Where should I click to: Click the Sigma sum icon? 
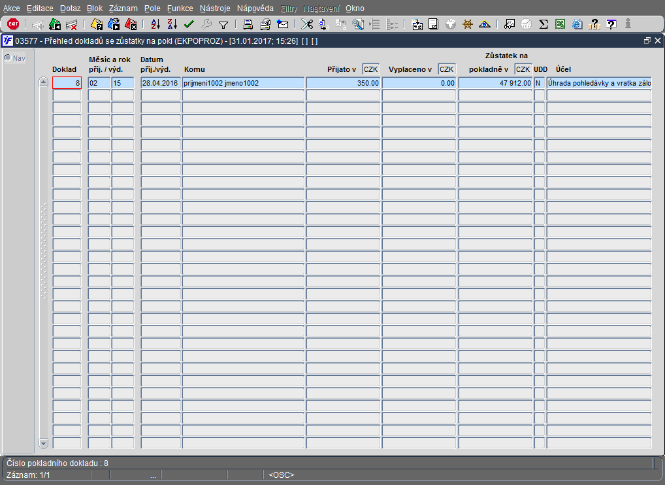coord(543,24)
